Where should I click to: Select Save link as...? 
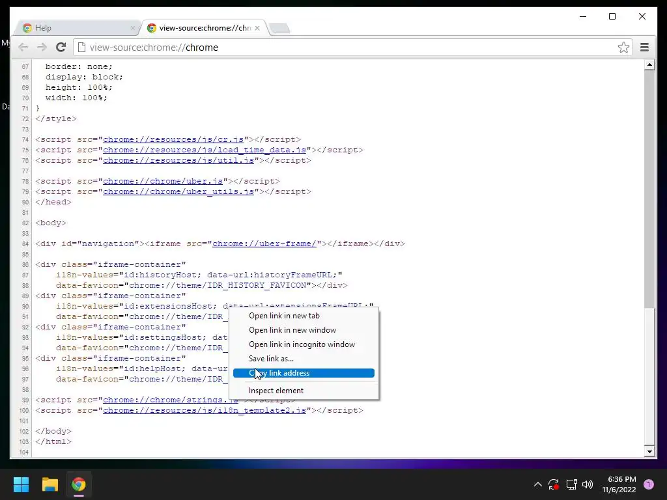pos(304,359)
